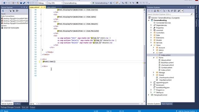Select appsettings.json file
Screen dimensions: 199x112
pyautogui.click(x=162, y=82)
